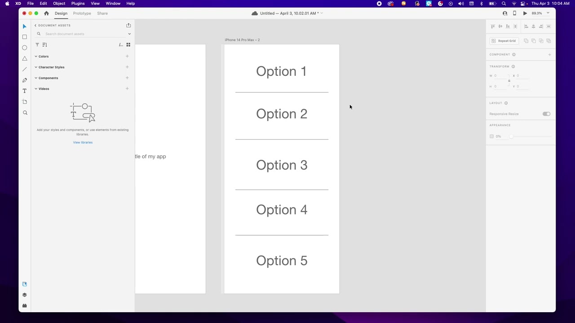Go back from Document Assets
The width and height of the screenshot is (575, 323).
point(35,26)
